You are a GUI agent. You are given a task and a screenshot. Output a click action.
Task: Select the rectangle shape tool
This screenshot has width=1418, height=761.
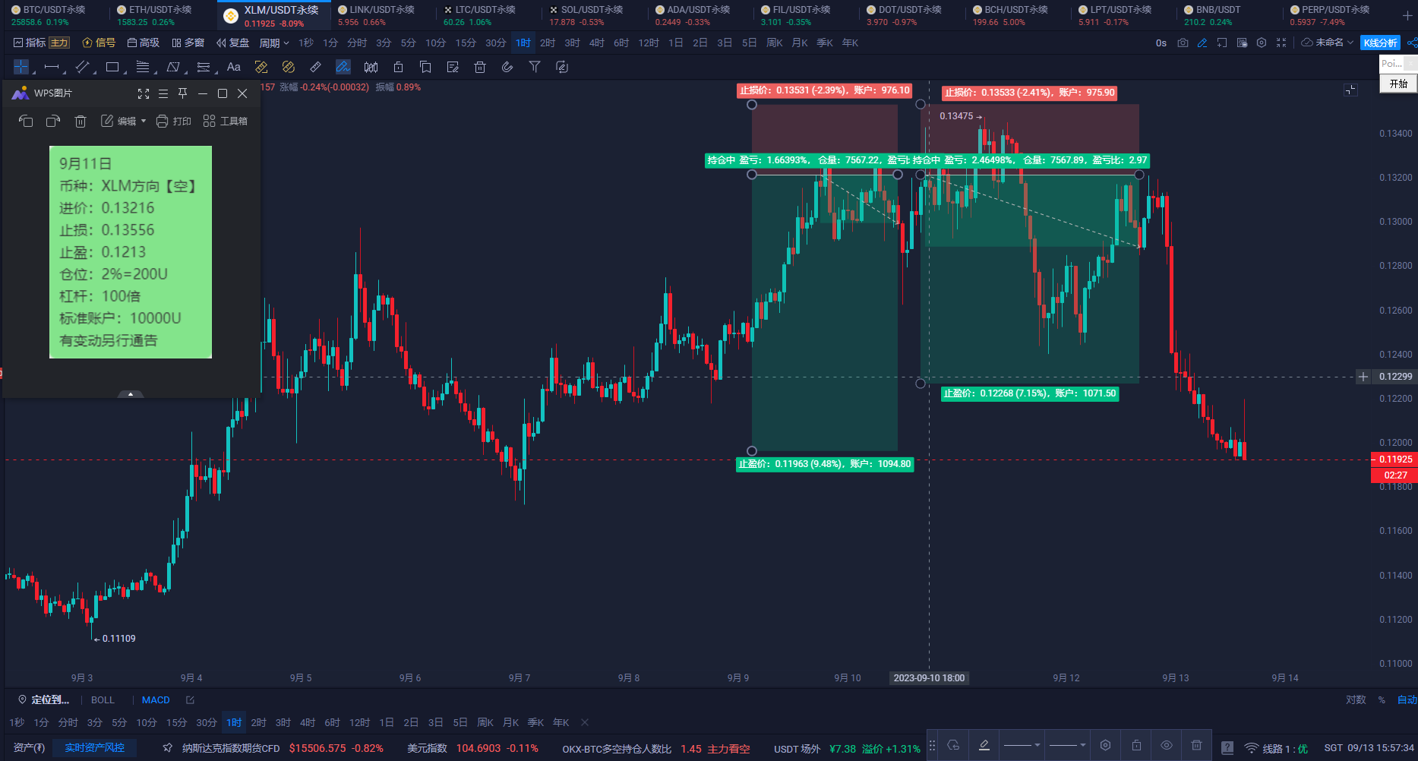pyautogui.click(x=112, y=67)
